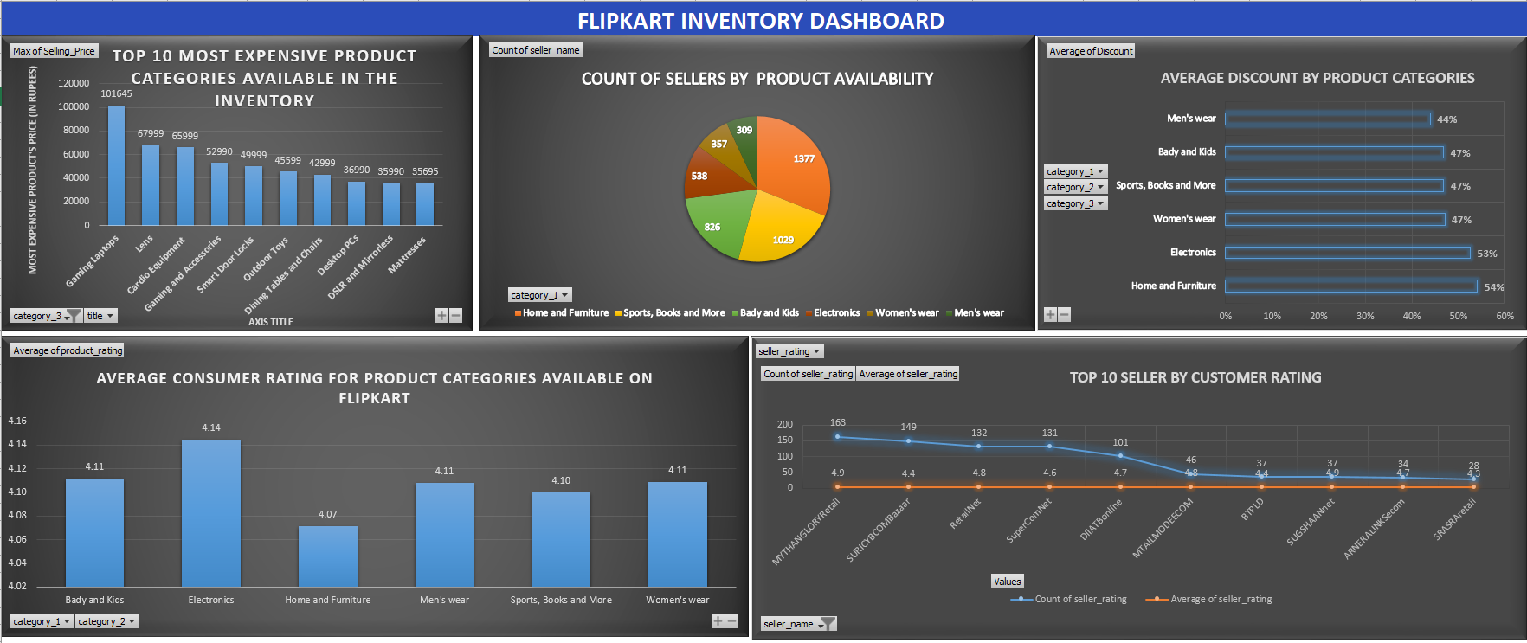This screenshot has height=643, width=1527.
Task: Select the Count of seller_rating legend entry
Action: click(x=1068, y=599)
